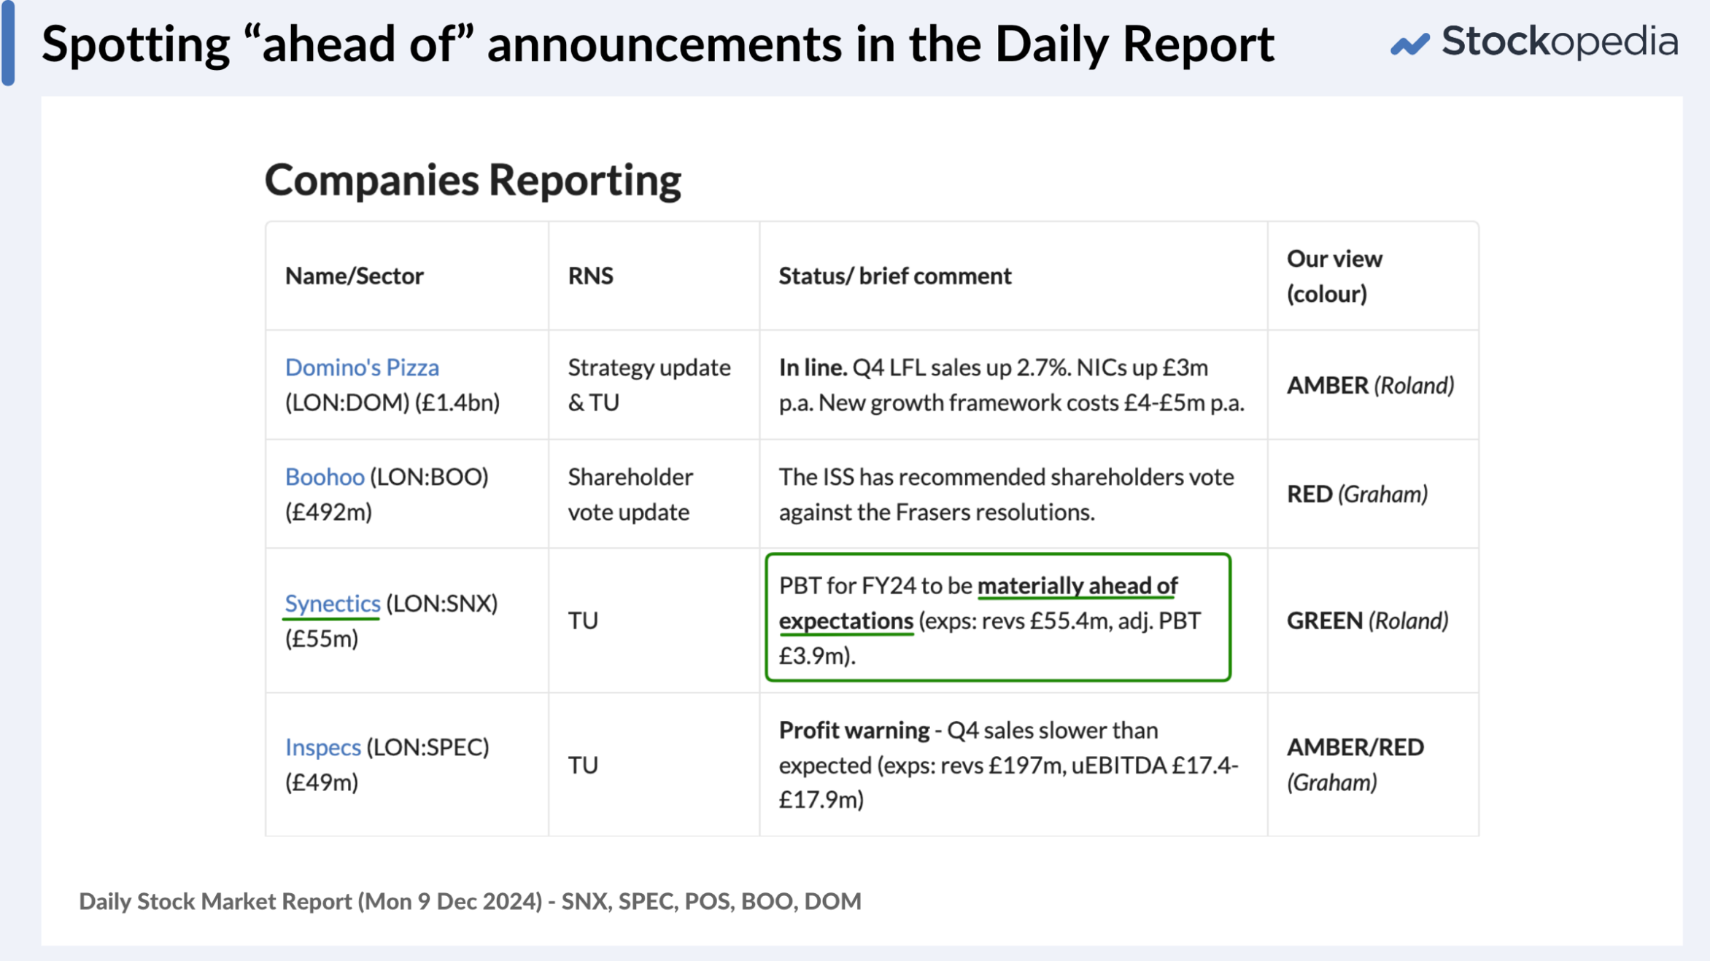Click the highlighted Synectics comment box
Screen dimensions: 1710x961
point(998,618)
